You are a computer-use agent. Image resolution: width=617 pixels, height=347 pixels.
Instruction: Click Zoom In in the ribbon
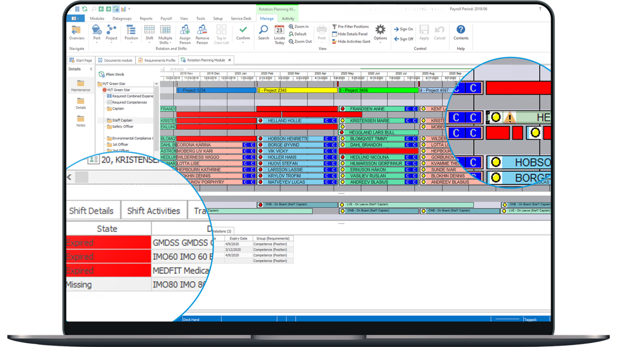click(299, 27)
